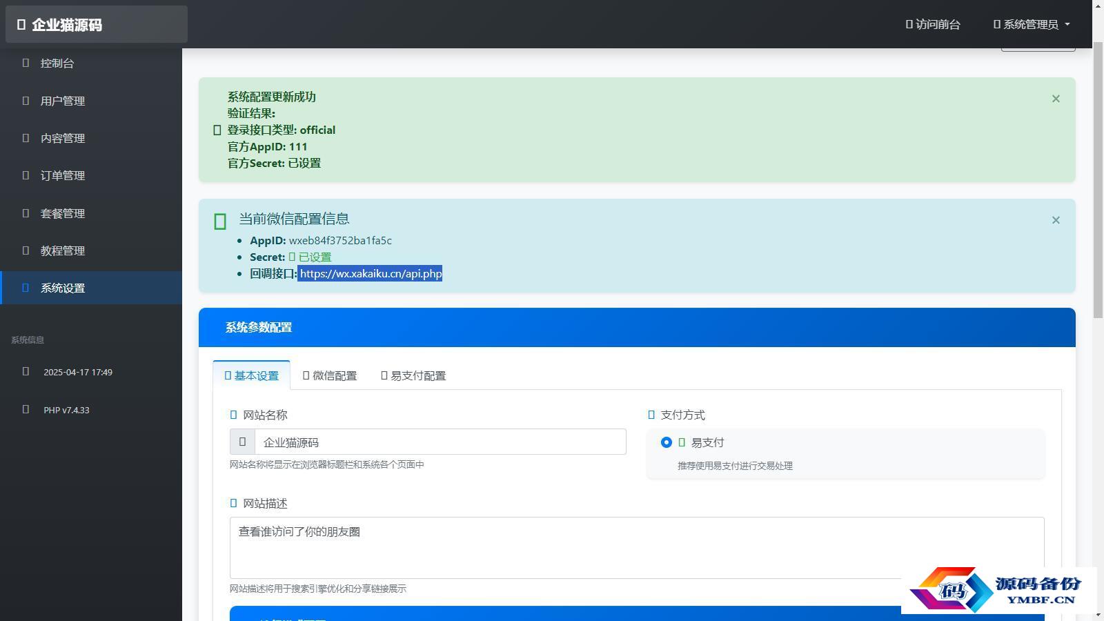Click the 网站名称 field prefix icon
The image size is (1104, 621).
tap(242, 442)
